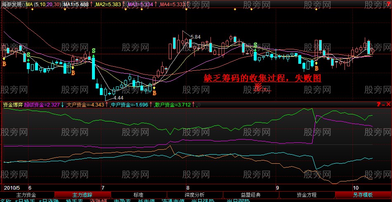Click the month 9 label on the time axis

pos(277,188)
